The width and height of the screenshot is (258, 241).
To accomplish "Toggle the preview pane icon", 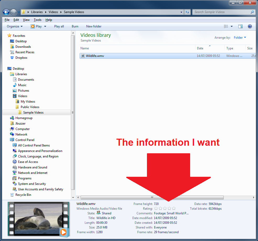I will click(x=240, y=26).
